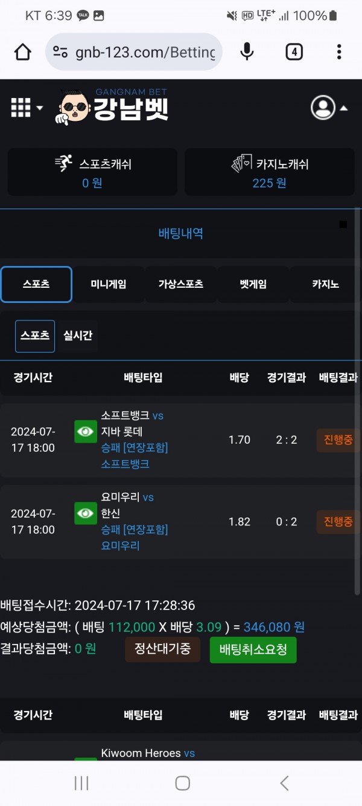Toggle eye icon for 소프트뱅크 match
Image resolution: width=362 pixels, height=806 pixels.
coord(86,432)
